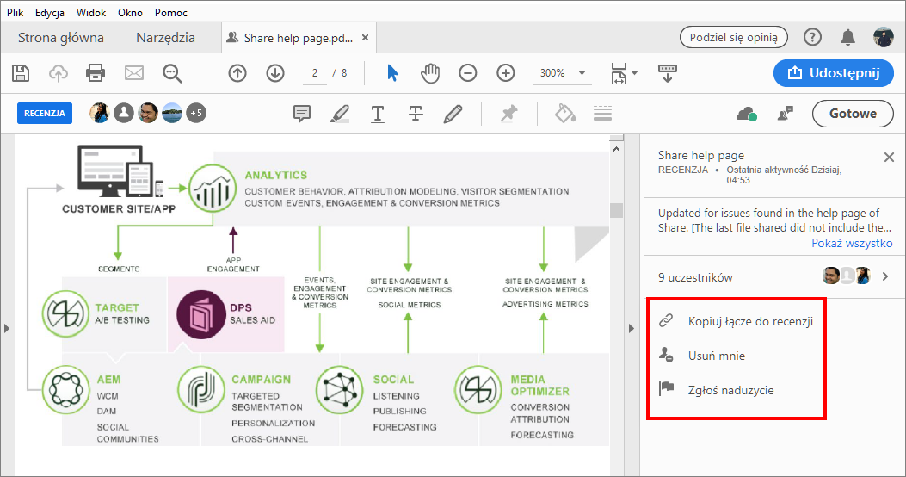
Task: Click the vertical scrollbar thumb
Action: click(x=617, y=210)
